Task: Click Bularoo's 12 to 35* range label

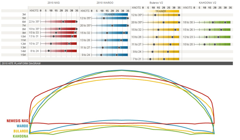Action: [x=136, y=15]
